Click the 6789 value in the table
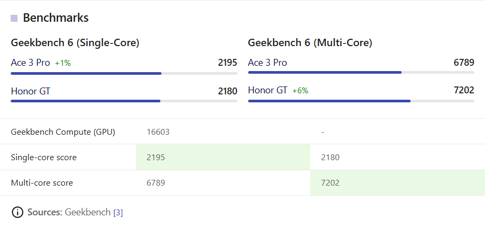The image size is (485, 227). point(156,183)
